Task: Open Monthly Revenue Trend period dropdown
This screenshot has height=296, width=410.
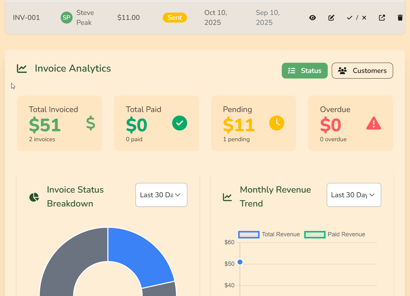Action: coord(354,195)
